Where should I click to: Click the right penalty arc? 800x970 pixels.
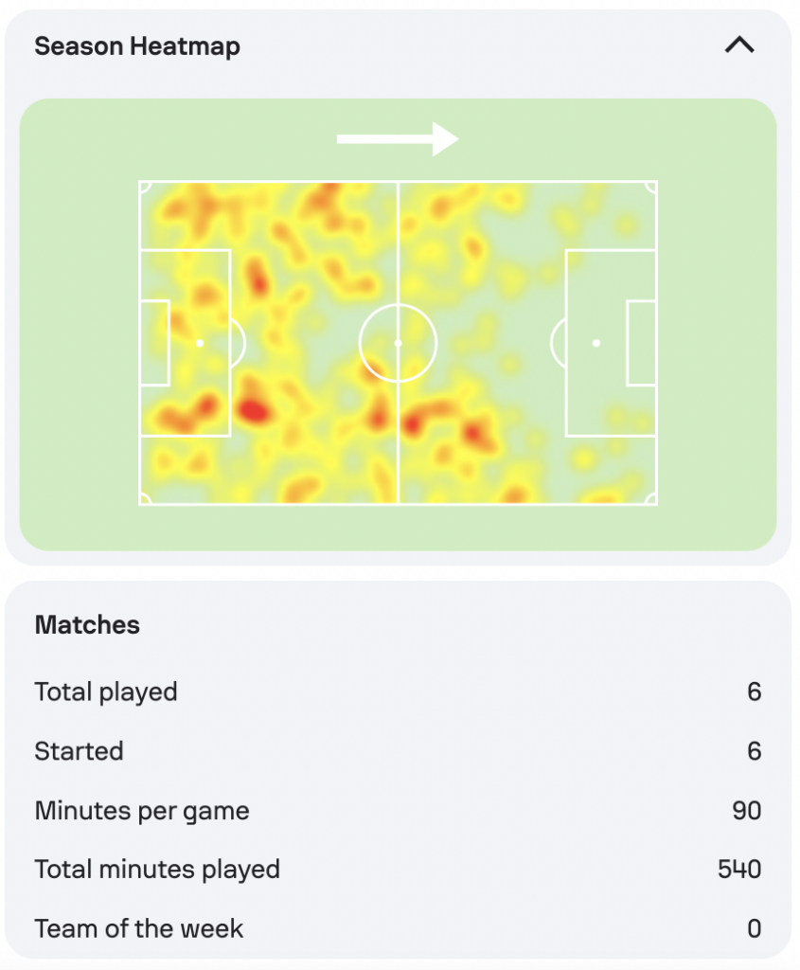coord(558,343)
